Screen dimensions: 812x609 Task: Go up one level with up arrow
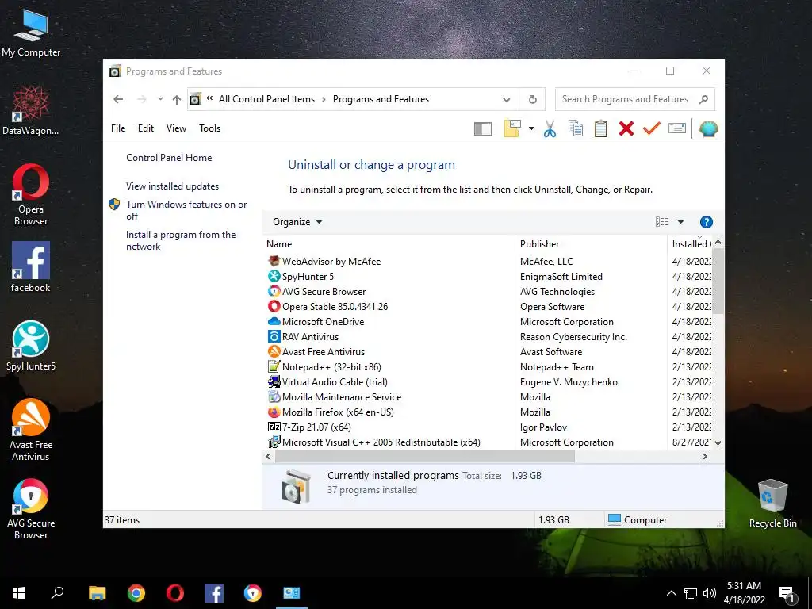[177, 99]
